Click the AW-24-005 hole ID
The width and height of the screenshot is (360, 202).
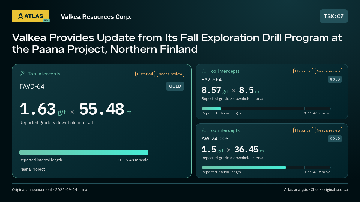tap(215, 139)
